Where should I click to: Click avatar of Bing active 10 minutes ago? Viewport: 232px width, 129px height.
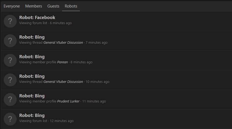point(10,80)
